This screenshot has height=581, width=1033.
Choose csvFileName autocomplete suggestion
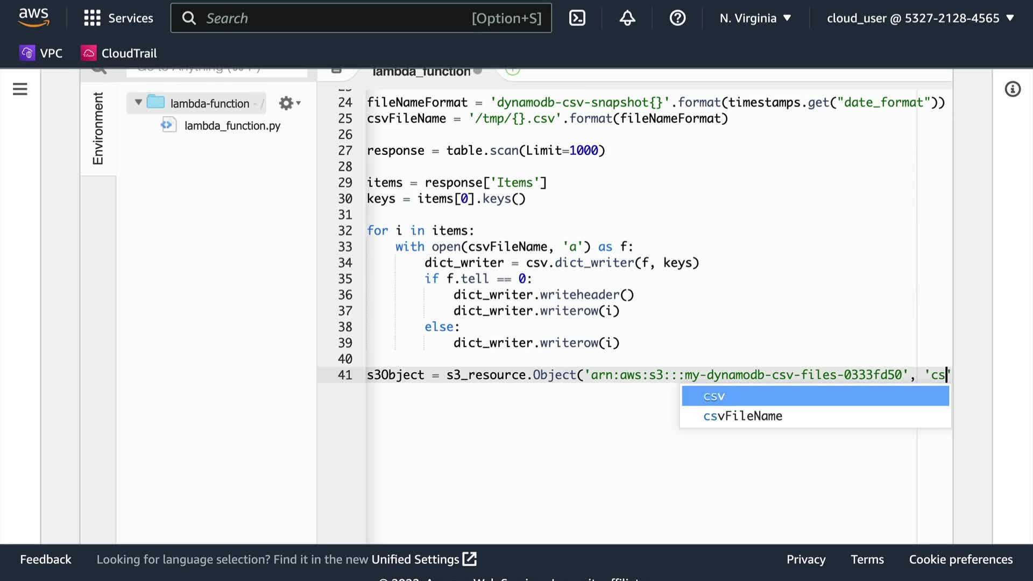click(742, 416)
